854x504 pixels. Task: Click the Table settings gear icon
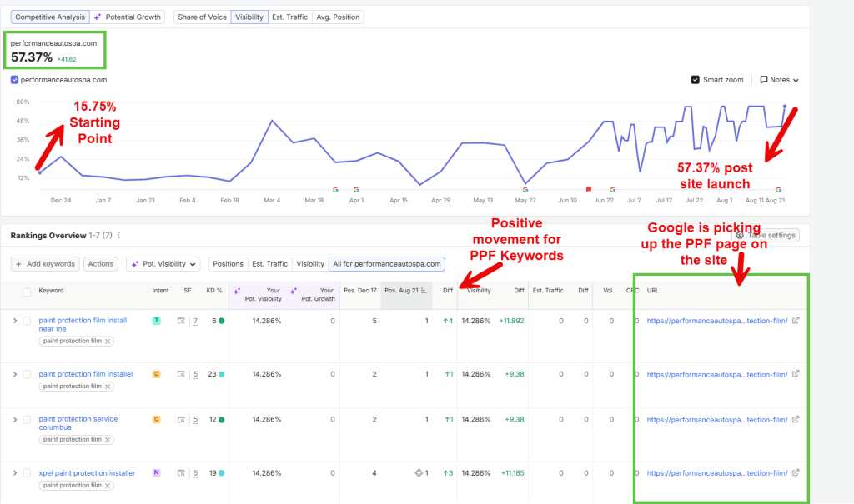[740, 235]
